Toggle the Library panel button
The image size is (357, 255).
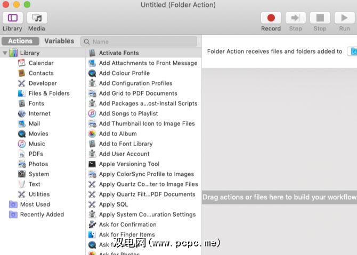pos(12,18)
